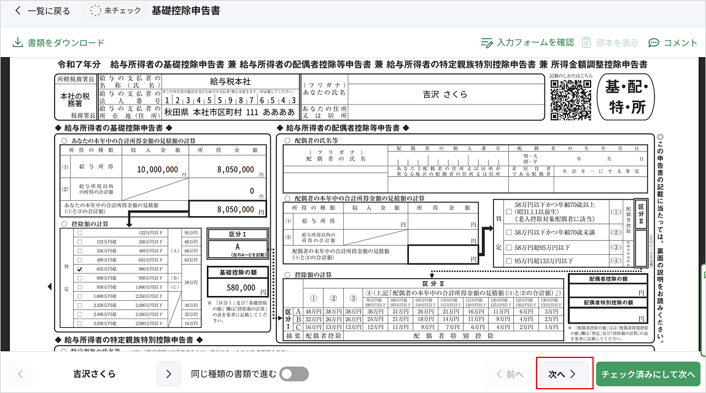Click the black left triangle at document edge
Image resolution: width=706 pixels, height=393 pixels.
[50, 286]
